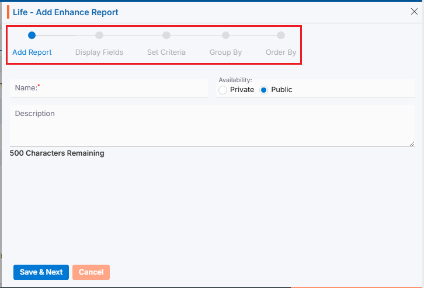Switch to the Set Criteria step label
Viewport: 424px width, 288px height.
click(166, 52)
